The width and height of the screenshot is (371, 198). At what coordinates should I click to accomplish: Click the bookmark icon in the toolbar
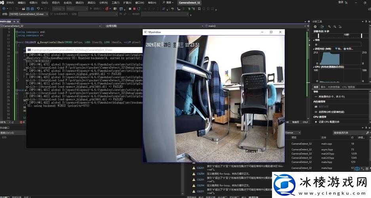click(199, 9)
